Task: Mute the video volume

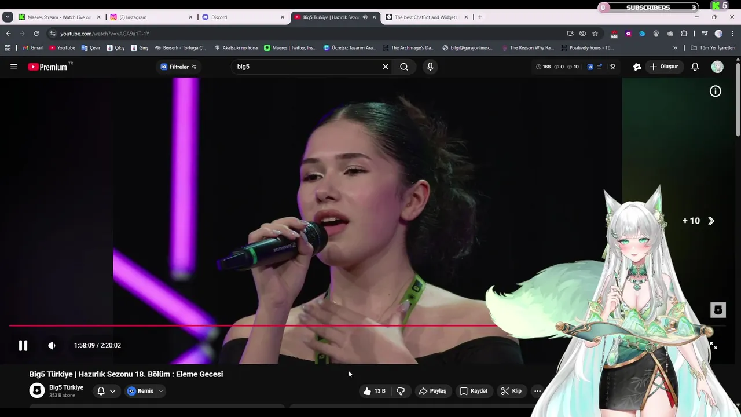Action: [52, 345]
